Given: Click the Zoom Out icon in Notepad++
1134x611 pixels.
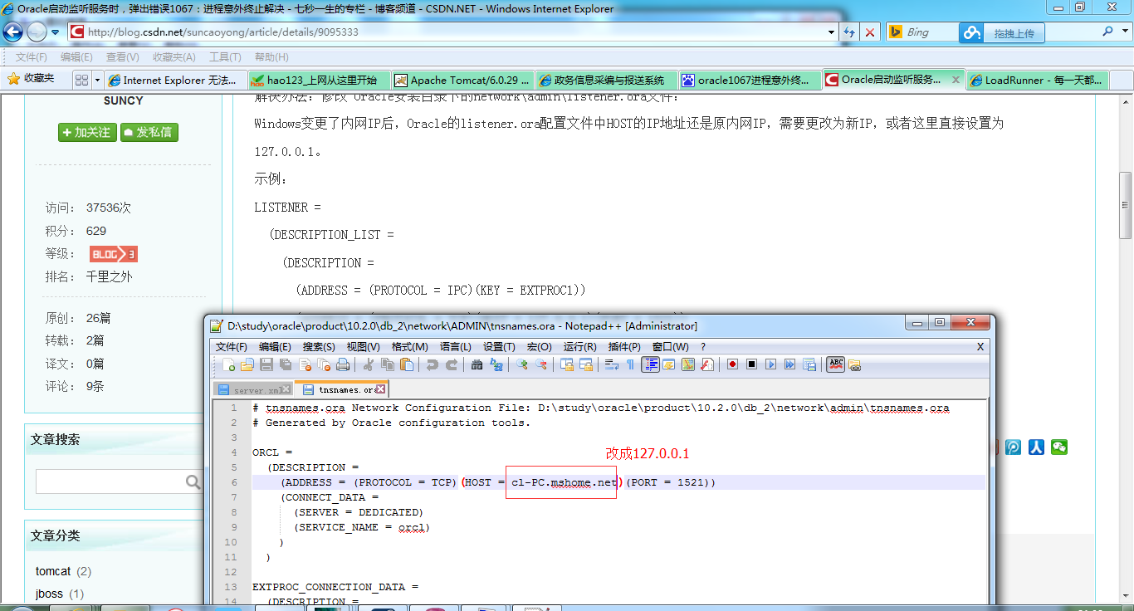Looking at the screenshot, I should pyautogui.click(x=541, y=364).
